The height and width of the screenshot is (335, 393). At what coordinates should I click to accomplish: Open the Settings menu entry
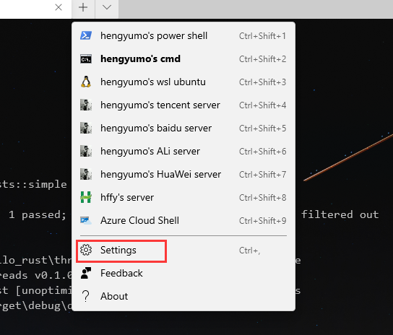pos(183,250)
